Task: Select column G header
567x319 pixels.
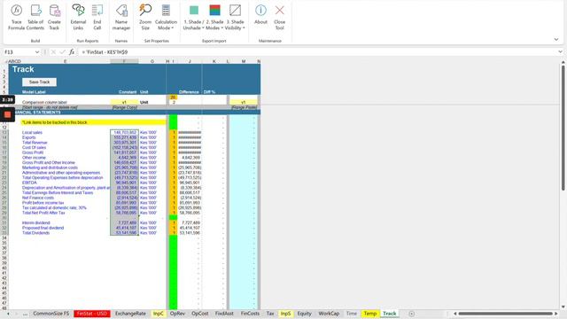Action: tap(152, 61)
